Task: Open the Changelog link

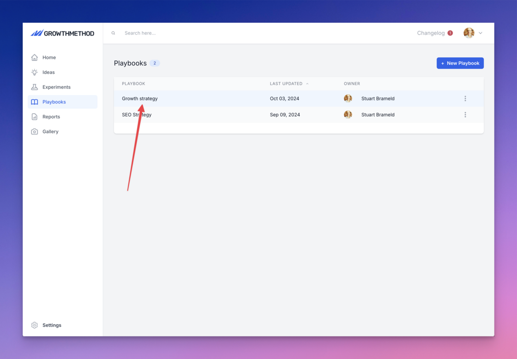Action: 431,33
